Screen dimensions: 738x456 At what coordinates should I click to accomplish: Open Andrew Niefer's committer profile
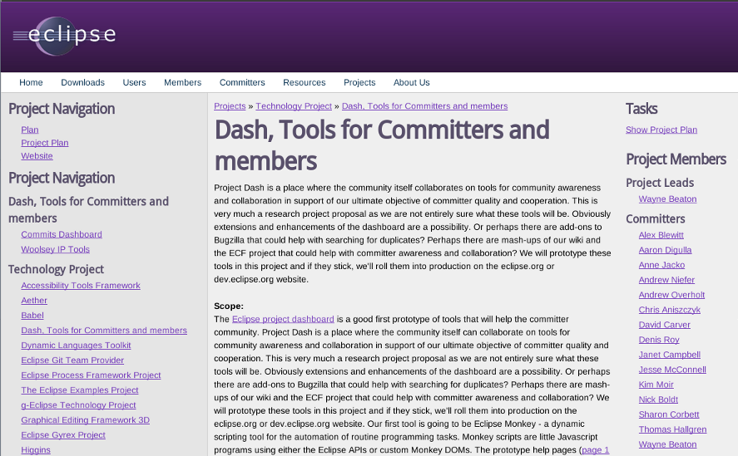666,280
